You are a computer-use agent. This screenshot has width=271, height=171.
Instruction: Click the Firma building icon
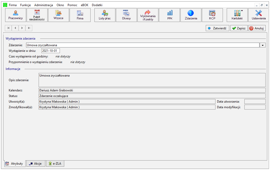click(80, 15)
